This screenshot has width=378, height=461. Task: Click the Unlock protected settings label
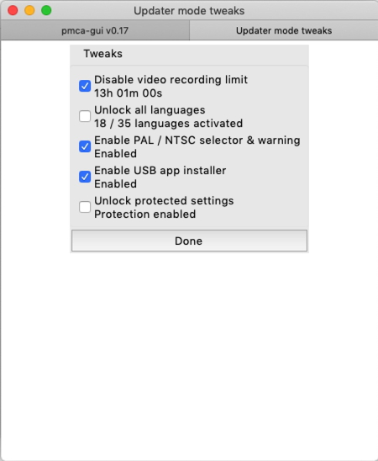coord(164,201)
